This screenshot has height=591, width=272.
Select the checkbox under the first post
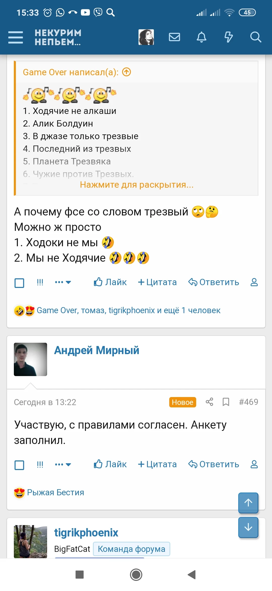[19, 283]
